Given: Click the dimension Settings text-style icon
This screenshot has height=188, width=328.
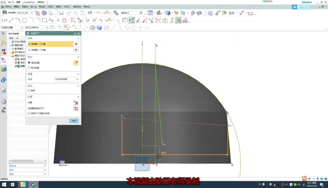Looking at the screenshot, I should tap(76, 102).
